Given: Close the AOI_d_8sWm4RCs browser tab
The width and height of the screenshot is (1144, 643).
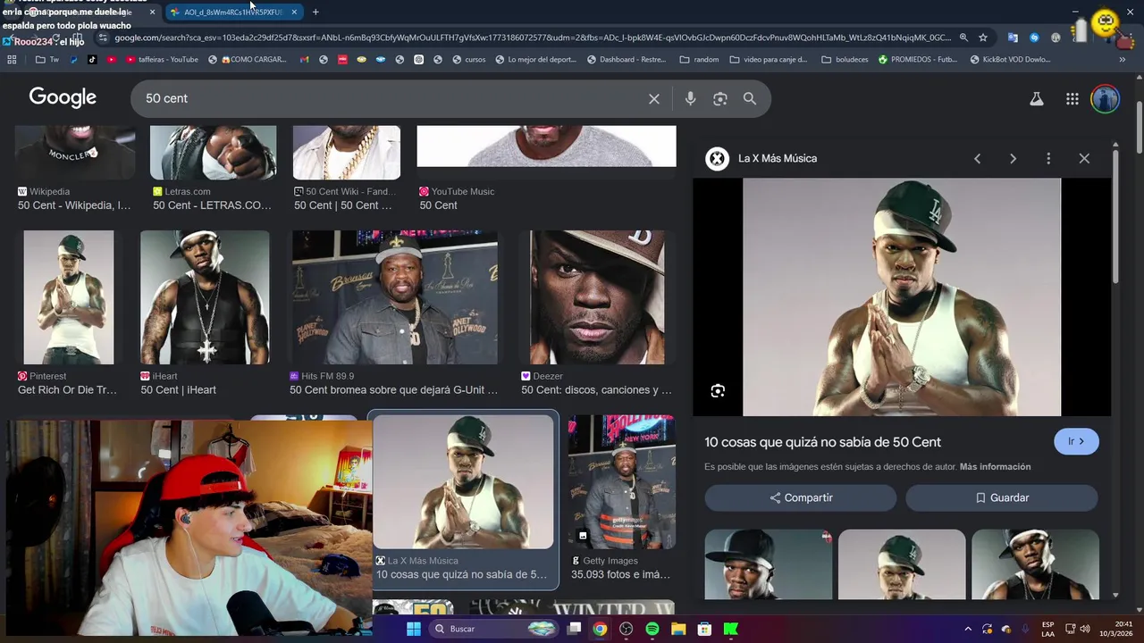Looking at the screenshot, I should 294,13.
